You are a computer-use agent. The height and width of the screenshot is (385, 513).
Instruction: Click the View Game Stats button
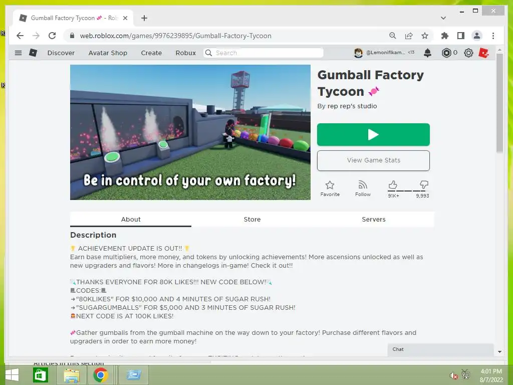(373, 160)
